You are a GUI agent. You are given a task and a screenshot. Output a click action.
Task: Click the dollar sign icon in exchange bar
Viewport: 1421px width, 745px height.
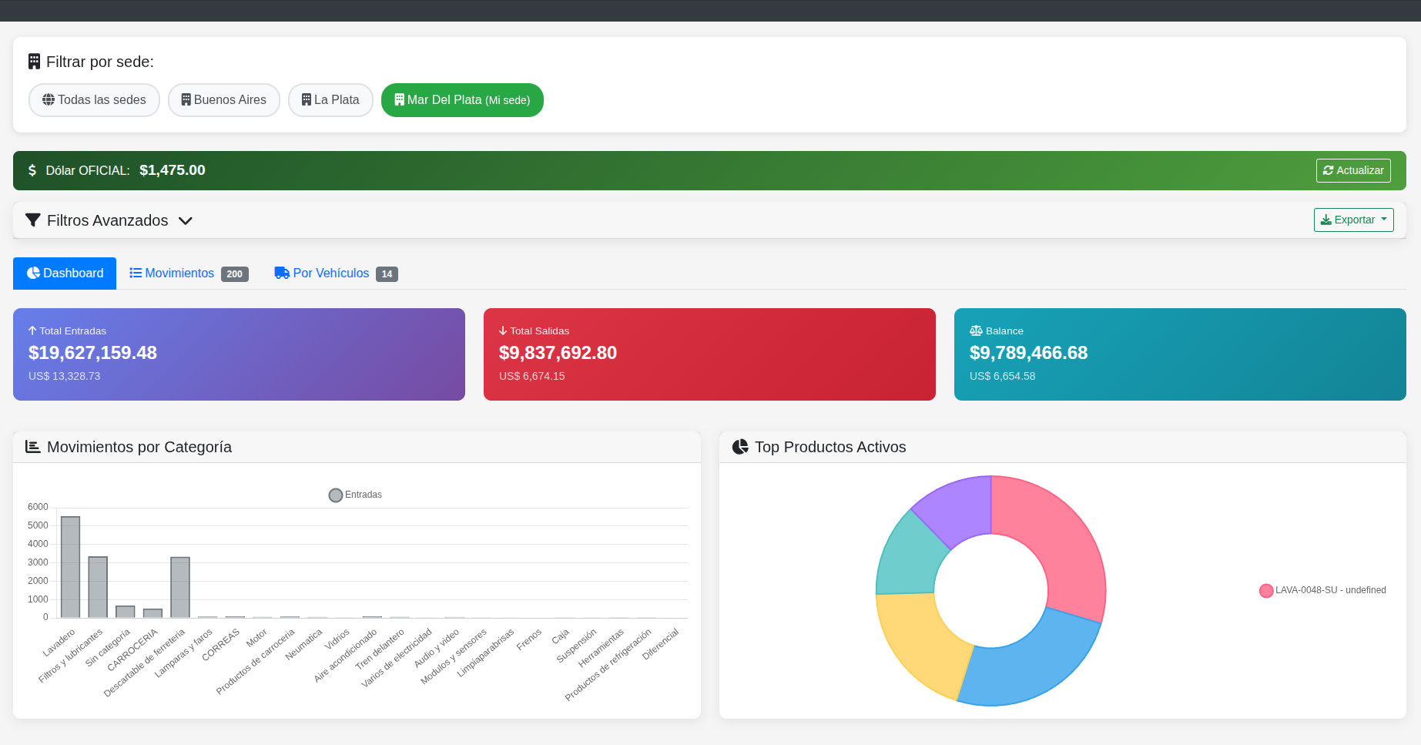[32, 170]
